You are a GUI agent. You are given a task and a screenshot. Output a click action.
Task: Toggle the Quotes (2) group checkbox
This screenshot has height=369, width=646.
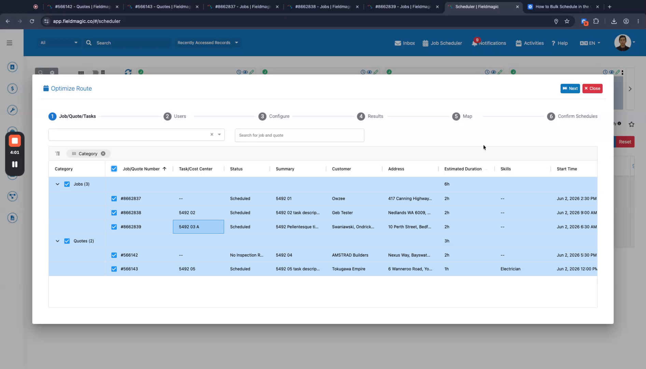point(67,241)
